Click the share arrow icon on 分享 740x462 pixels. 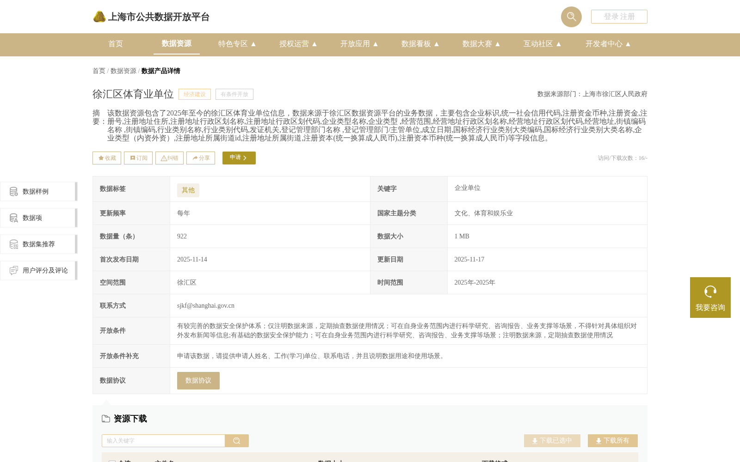point(195,158)
